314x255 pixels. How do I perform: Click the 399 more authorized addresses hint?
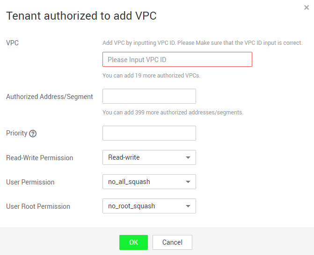(x=173, y=113)
